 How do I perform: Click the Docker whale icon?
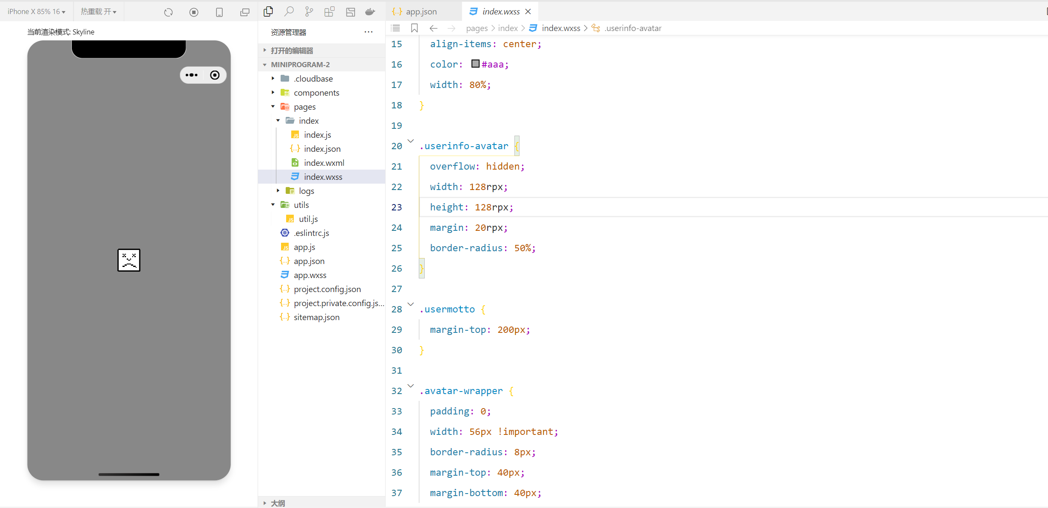point(370,11)
